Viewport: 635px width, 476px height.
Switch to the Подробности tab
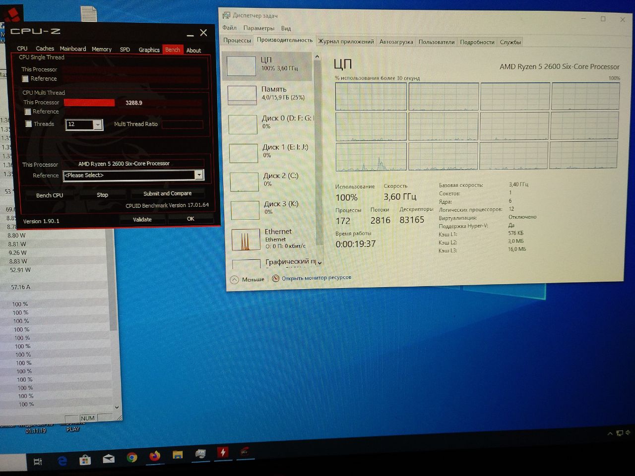tap(477, 42)
